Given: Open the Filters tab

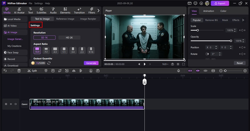Looking at the screenshot, I should [92, 11].
